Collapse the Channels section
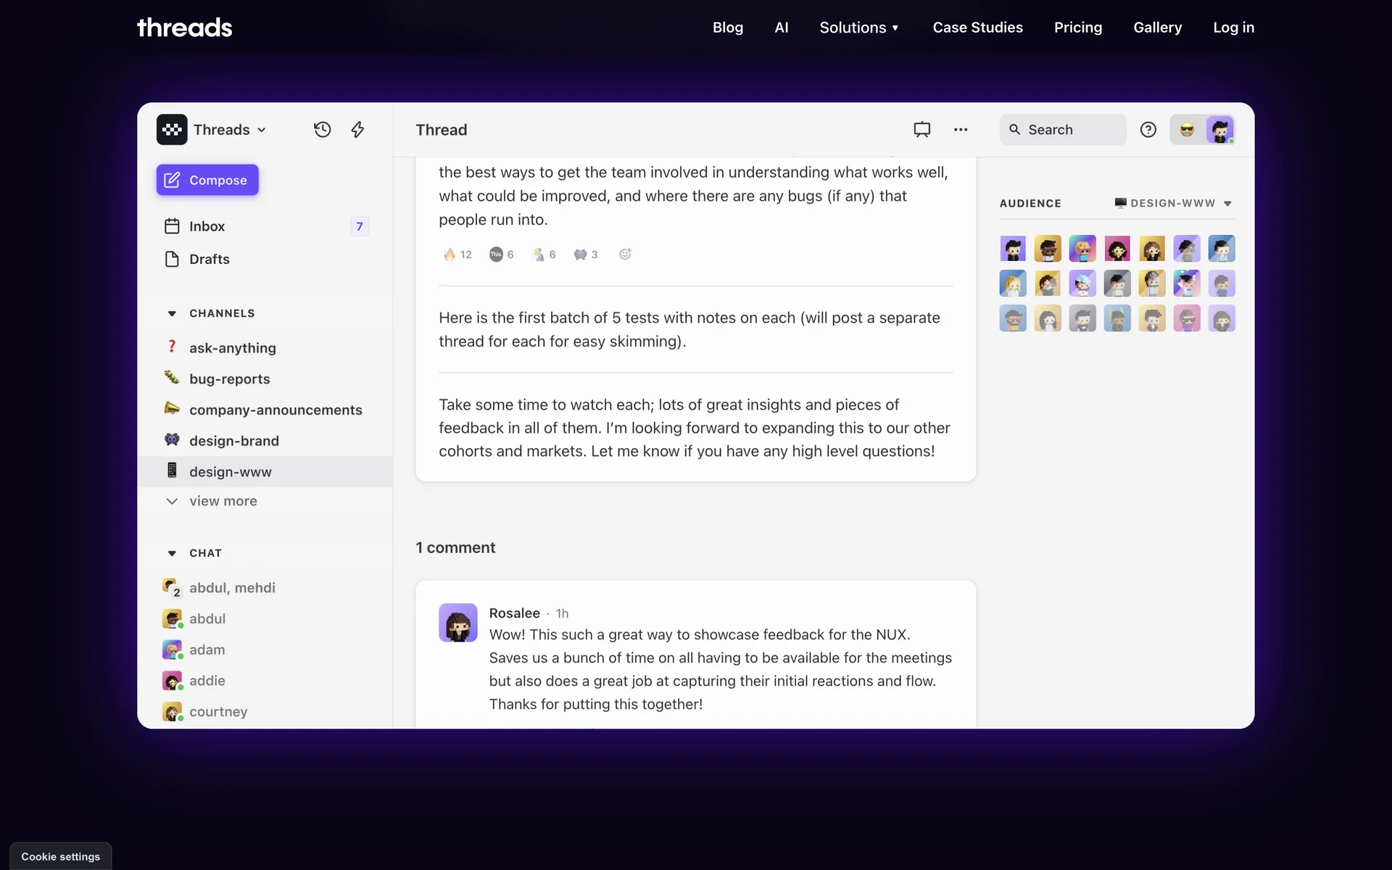Screen dimensions: 1392x870 [x=172, y=313]
